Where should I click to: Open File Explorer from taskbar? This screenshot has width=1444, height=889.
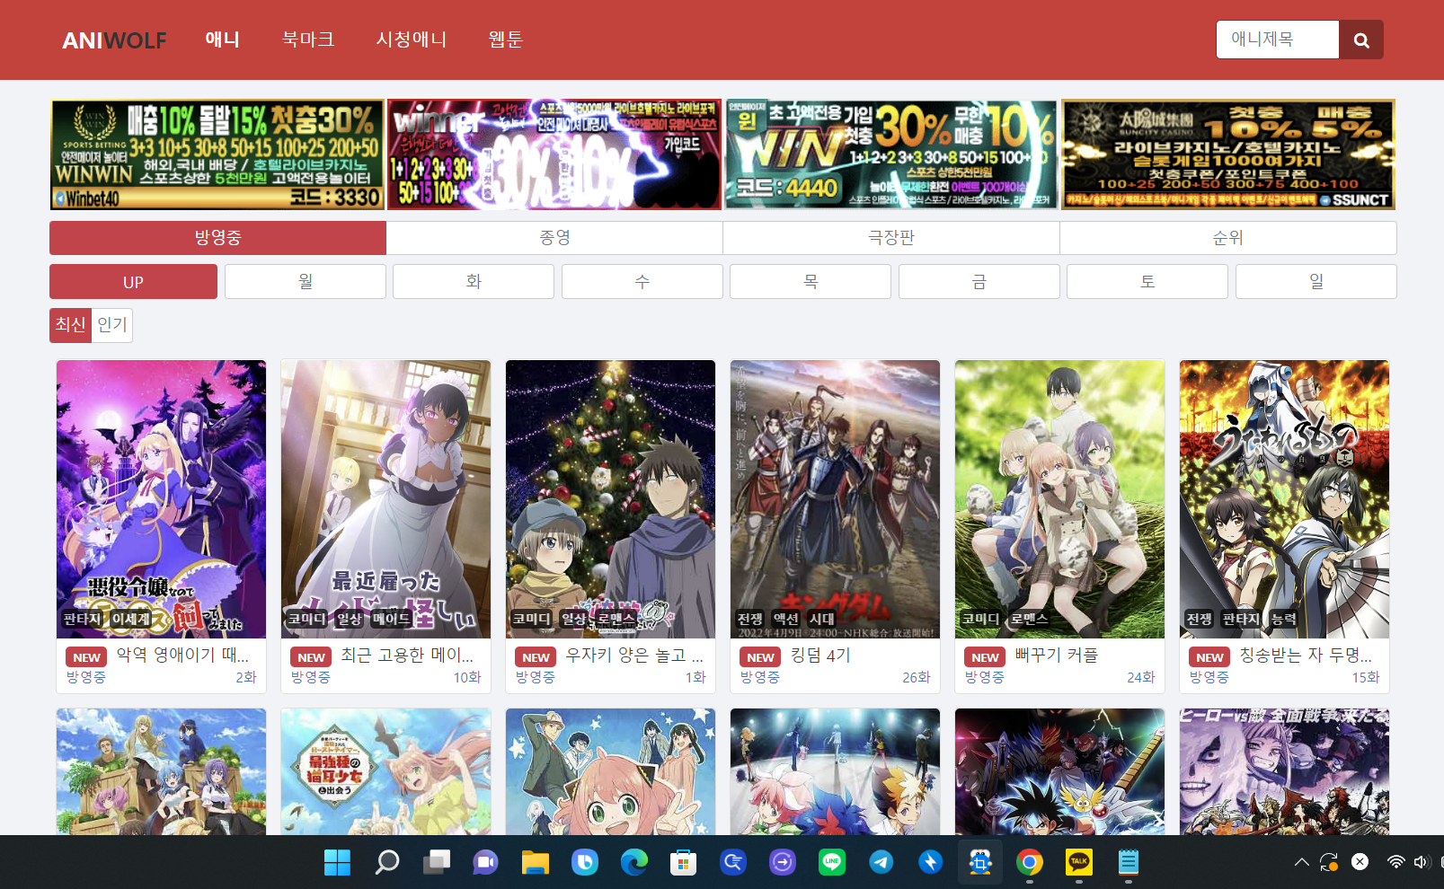[x=536, y=863]
